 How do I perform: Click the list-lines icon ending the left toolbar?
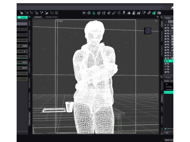coord(57,13)
